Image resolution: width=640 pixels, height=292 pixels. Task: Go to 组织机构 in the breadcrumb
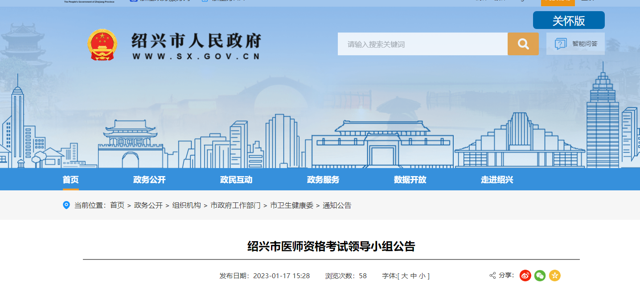point(187,206)
